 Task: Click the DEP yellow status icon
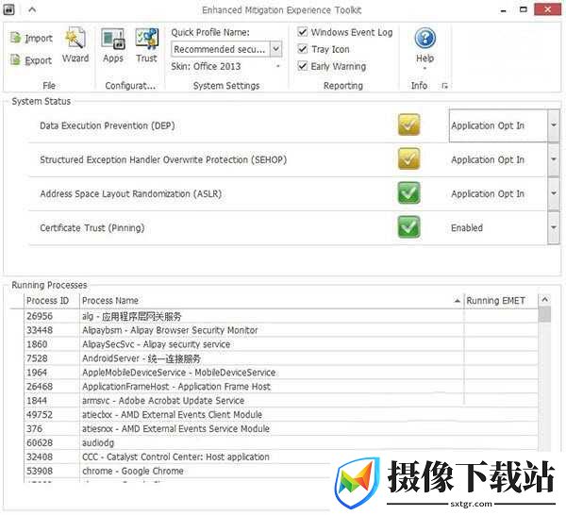408,125
